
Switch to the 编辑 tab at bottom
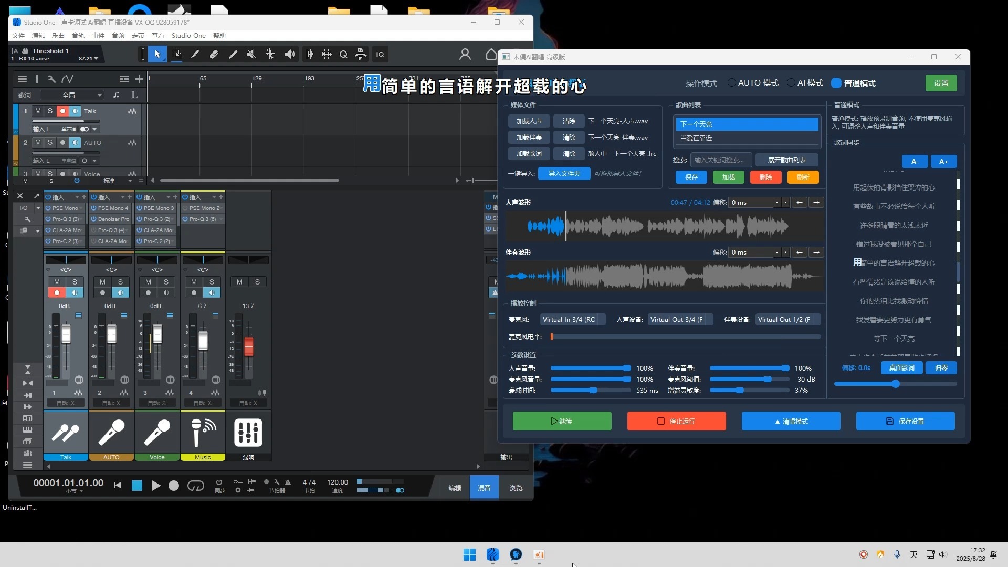455,488
